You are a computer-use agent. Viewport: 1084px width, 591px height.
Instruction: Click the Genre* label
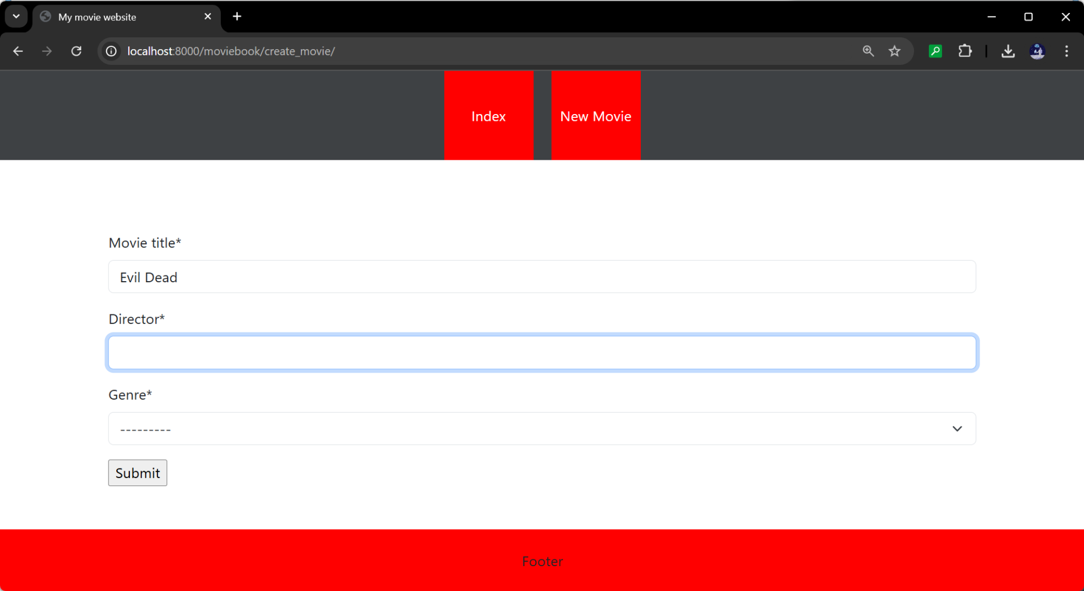[x=130, y=395]
